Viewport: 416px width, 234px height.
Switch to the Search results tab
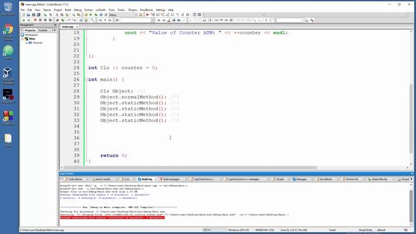[x=103, y=179]
